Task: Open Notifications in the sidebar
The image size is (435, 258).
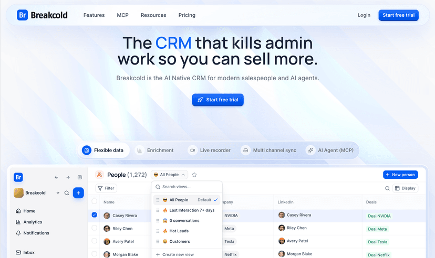Action: pyautogui.click(x=33, y=233)
